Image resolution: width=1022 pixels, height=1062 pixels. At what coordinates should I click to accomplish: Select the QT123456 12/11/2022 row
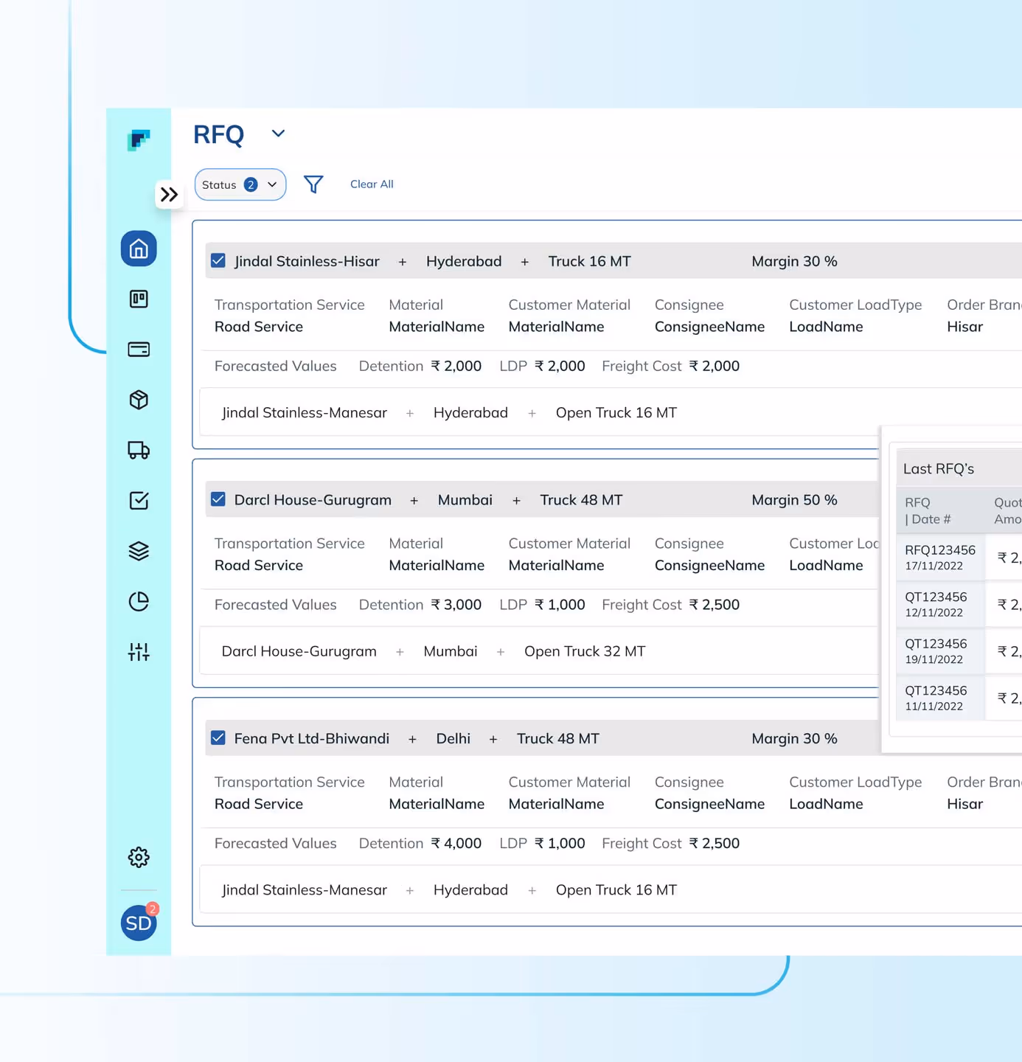tap(959, 605)
